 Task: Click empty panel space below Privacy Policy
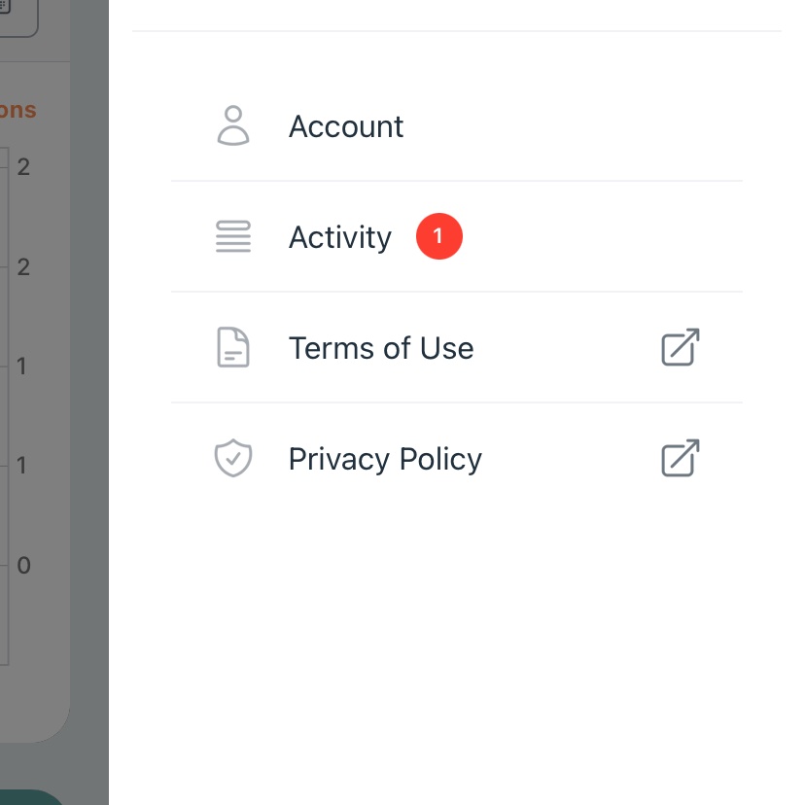point(457,642)
